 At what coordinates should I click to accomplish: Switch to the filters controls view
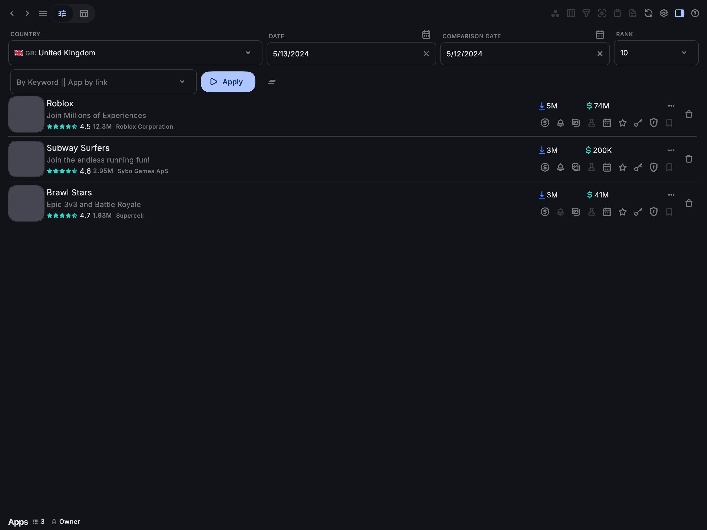62,13
